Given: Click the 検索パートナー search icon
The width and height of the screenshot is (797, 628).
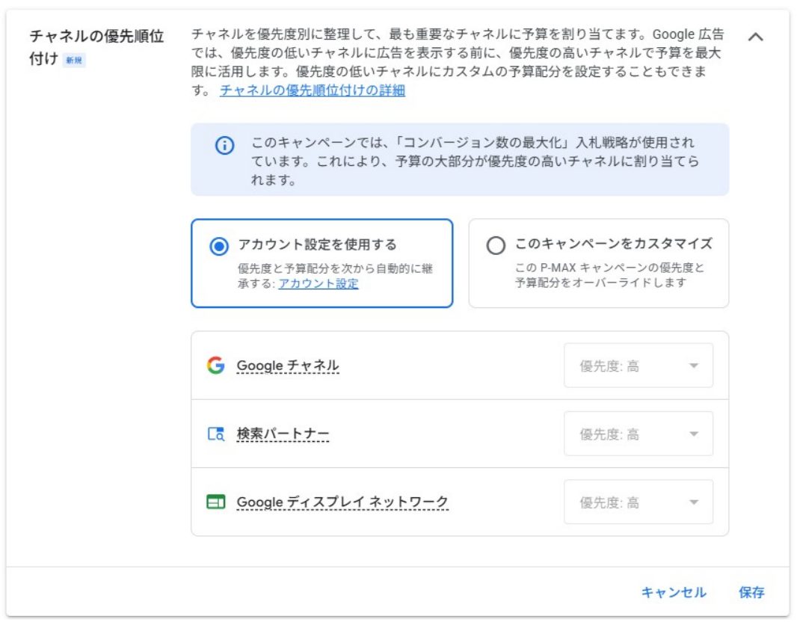Looking at the screenshot, I should (216, 434).
